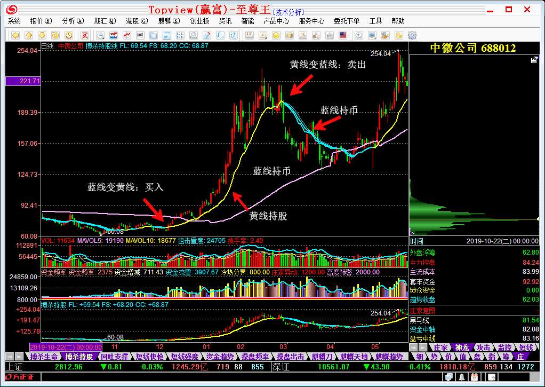Image resolution: width=545 pixels, height=387 pixels.
Task: Click the back arrow toolbar icon
Action: pyautogui.click(x=15, y=35)
